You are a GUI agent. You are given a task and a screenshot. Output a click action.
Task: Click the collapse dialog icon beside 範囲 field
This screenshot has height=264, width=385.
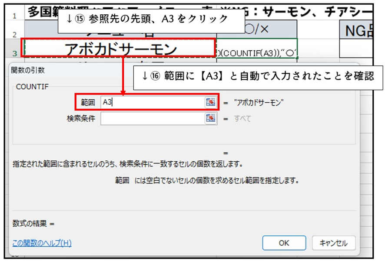[211, 102]
